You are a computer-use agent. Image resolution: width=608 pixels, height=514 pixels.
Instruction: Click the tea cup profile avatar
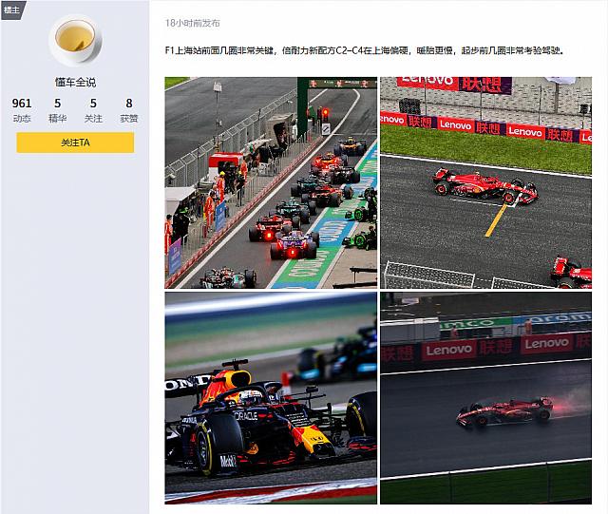coord(75,40)
